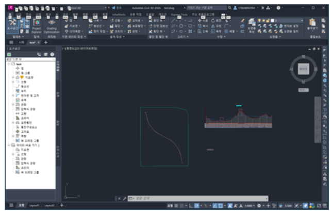
Task: Click the ViewCube top face
Action: point(304,68)
